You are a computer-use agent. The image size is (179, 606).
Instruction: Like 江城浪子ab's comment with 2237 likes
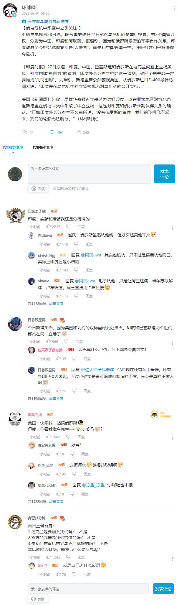click(x=49, y=226)
